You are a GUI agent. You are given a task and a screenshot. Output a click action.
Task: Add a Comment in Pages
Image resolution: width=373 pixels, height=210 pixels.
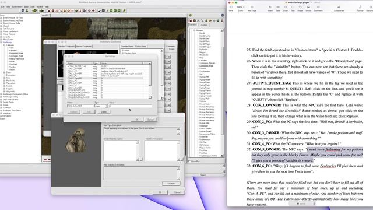click(318, 8)
